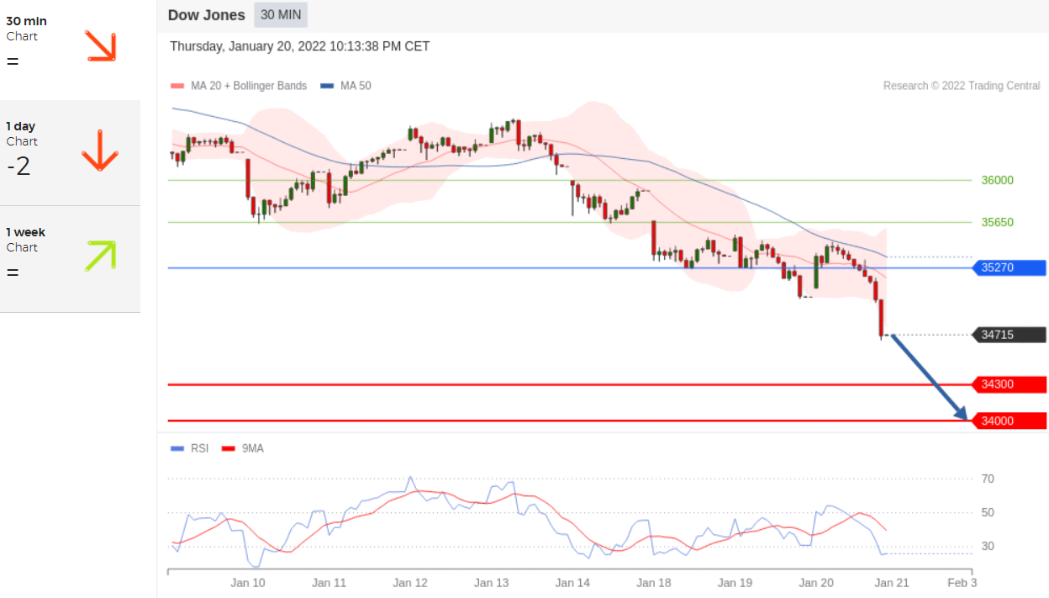Screen dimensions: 1049x598
Task: Click the 1 day downward red arrow
Action: [99, 151]
